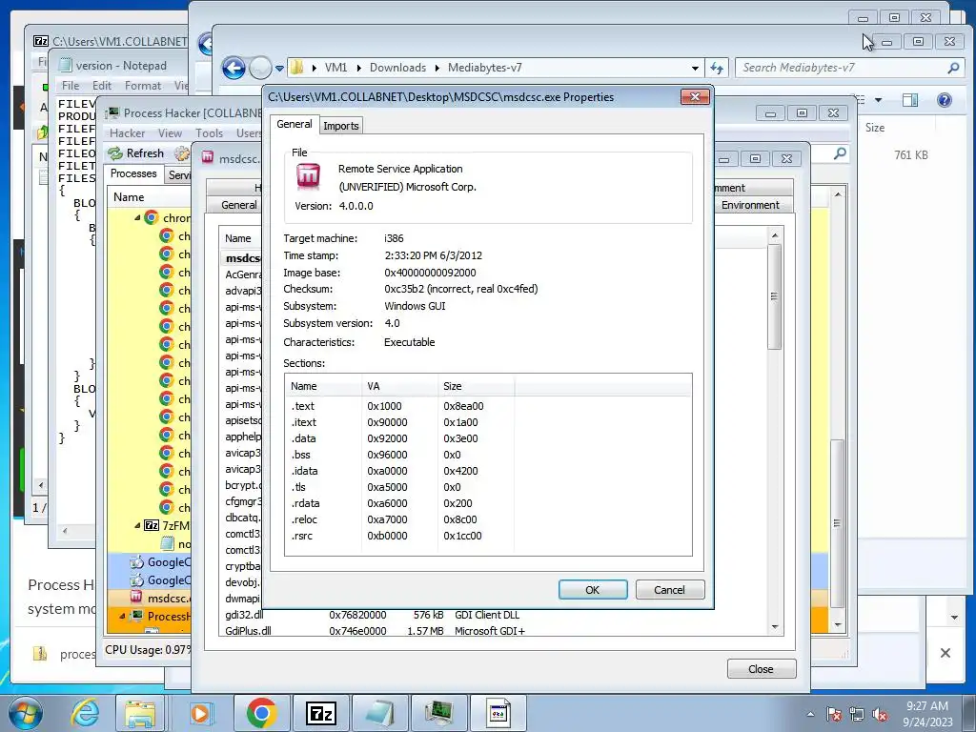Open the Hacker menu in Process Hacker

(127, 133)
